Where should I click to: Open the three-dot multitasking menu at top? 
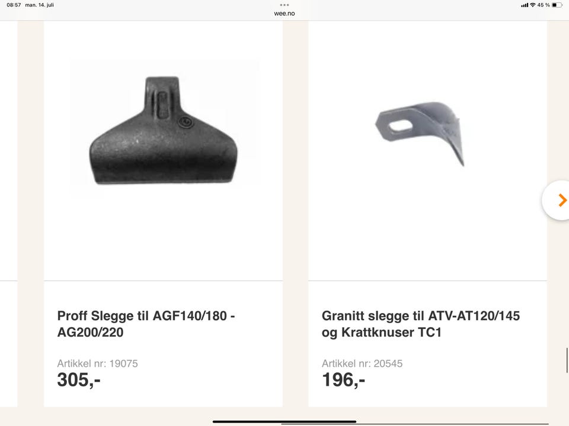[x=284, y=5]
